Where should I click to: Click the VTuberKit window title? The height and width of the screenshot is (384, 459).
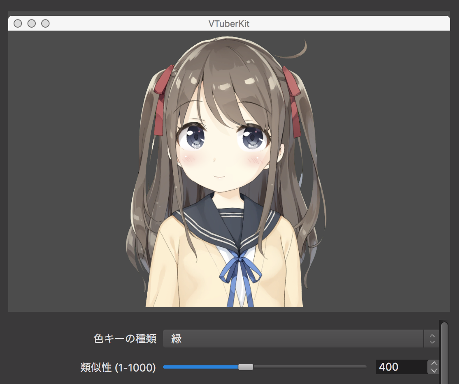click(229, 24)
